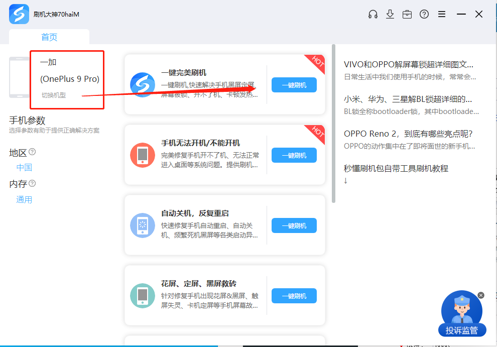Click 一键刷机 button for 自动关机，反复重启
Screen dimensions: 497x347
coord(294,225)
